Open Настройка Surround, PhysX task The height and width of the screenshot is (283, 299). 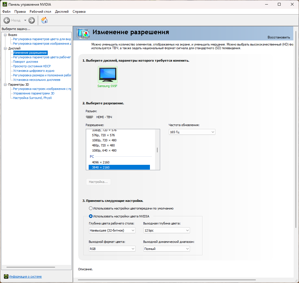32,98
